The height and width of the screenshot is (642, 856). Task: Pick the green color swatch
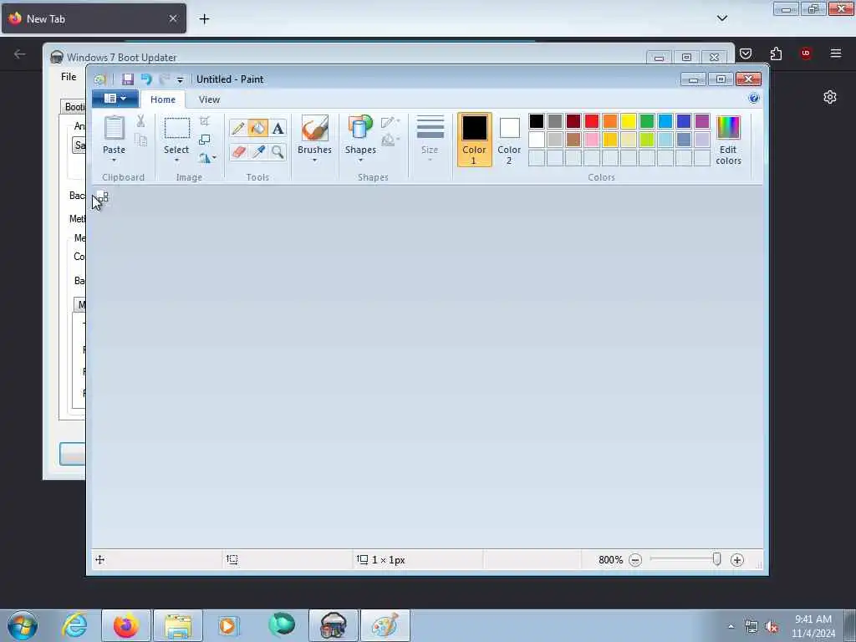[x=647, y=121]
